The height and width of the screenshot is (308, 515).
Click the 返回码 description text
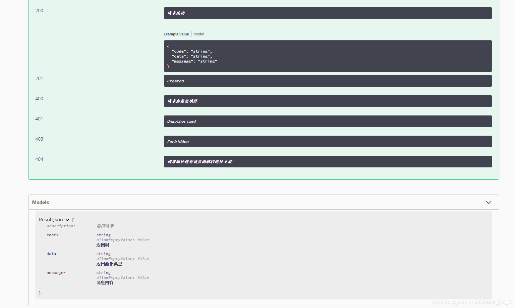[x=103, y=245]
